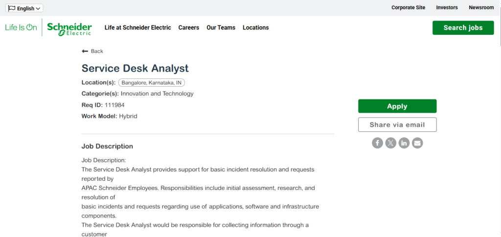The height and width of the screenshot is (237, 501).
Task: Open the English language dropdown
Action: coord(24,8)
